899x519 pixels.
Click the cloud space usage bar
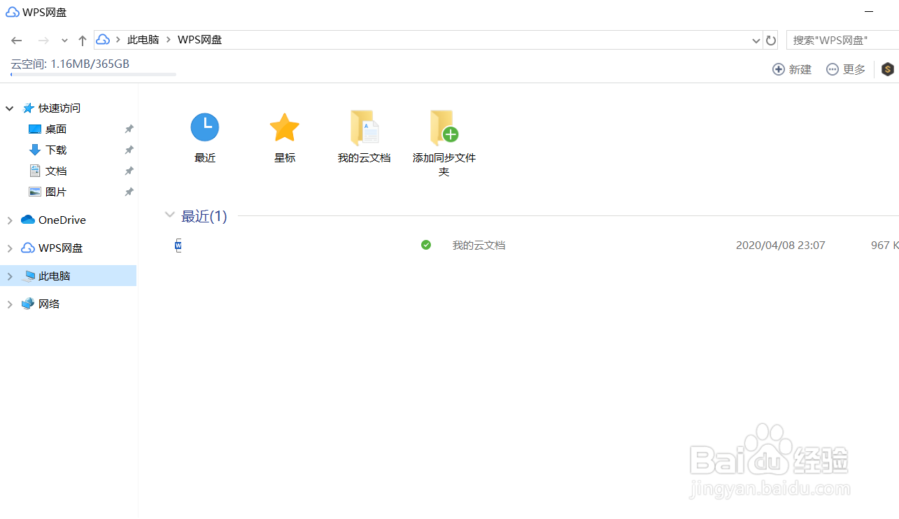coord(93,74)
